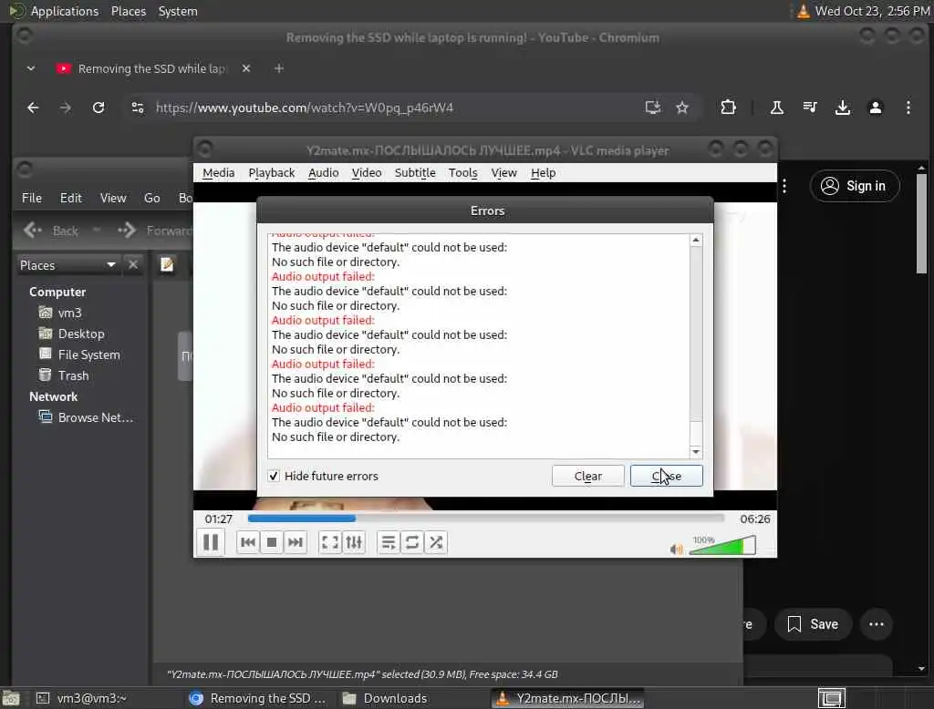Toggle the VLC playlist view
Image resolution: width=934 pixels, height=709 pixels.
[x=389, y=542]
